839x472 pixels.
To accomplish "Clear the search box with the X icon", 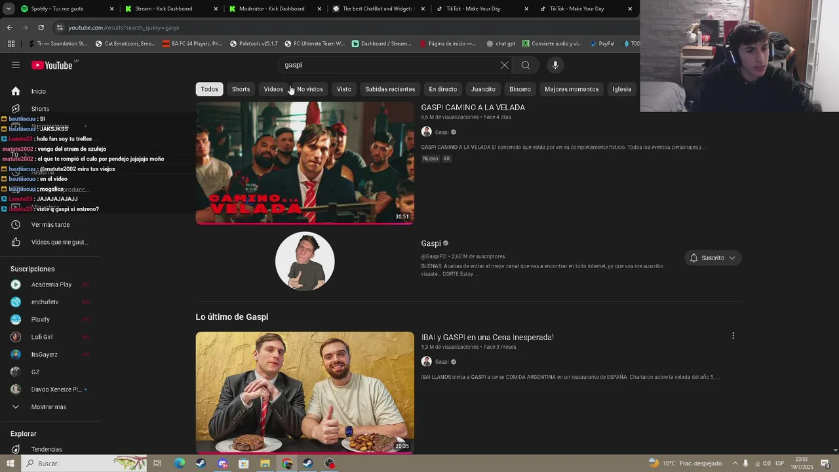I will [x=504, y=65].
